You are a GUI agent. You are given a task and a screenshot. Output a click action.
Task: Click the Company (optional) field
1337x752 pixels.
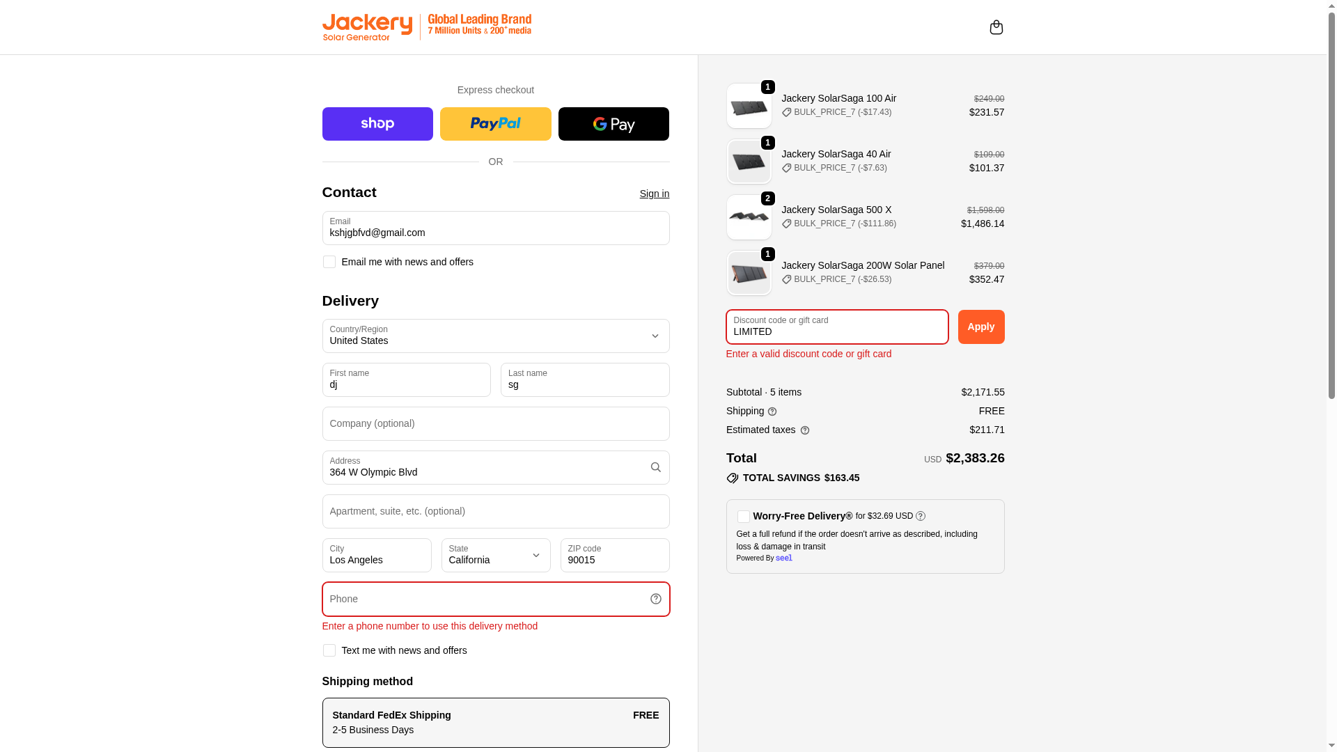coord(496,423)
